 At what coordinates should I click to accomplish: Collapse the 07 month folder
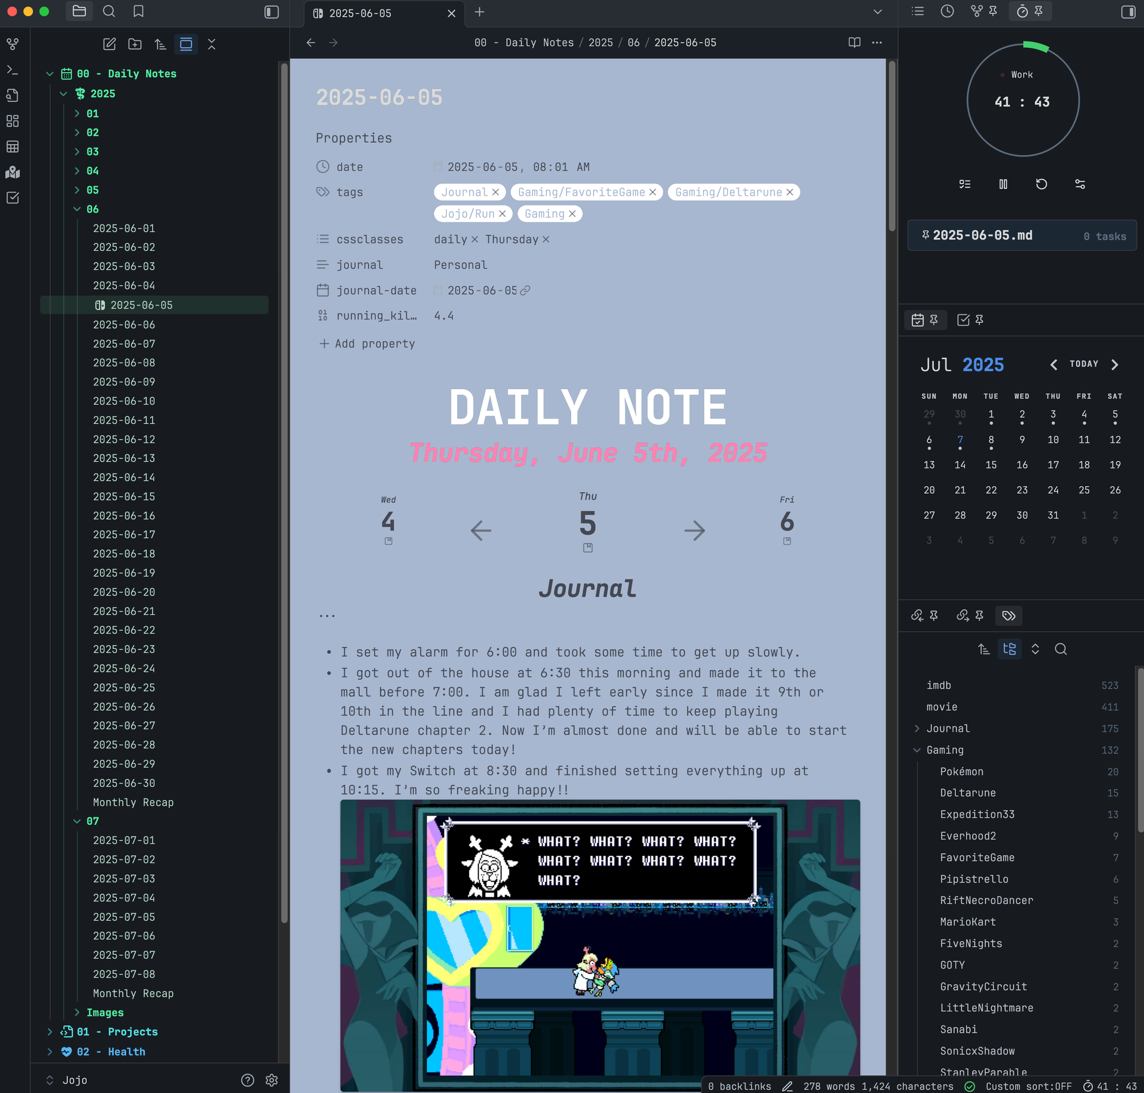77,821
